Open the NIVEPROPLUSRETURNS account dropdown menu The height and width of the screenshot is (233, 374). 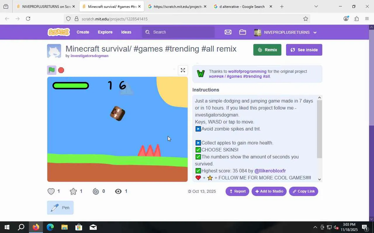click(285, 32)
